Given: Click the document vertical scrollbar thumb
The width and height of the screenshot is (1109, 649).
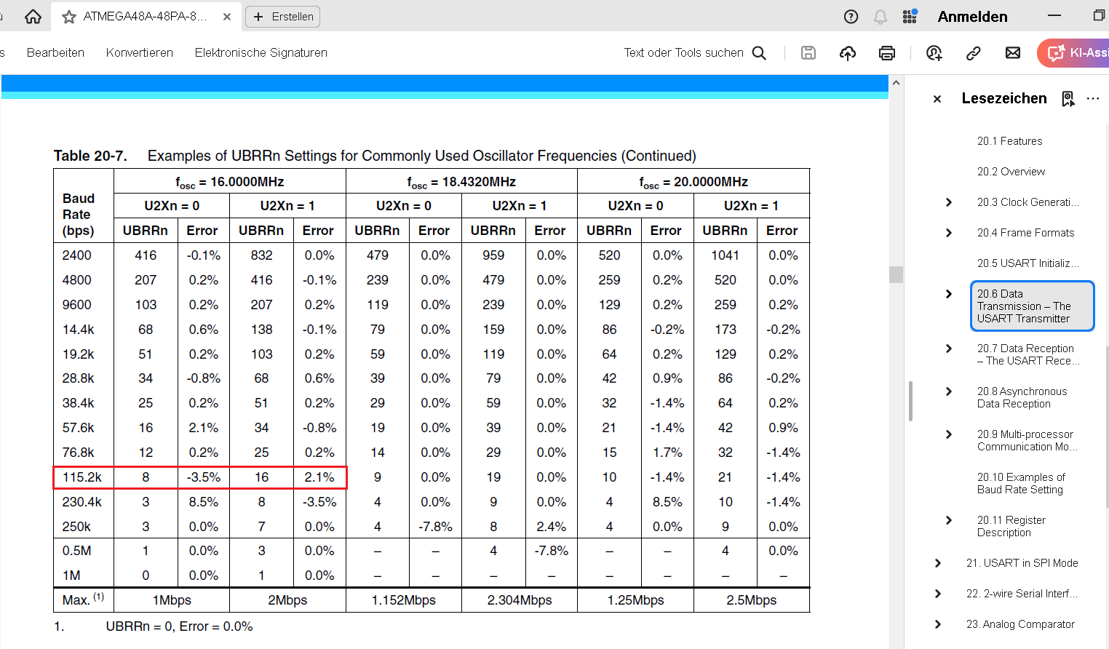Looking at the screenshot, I should tap(897, 274).
